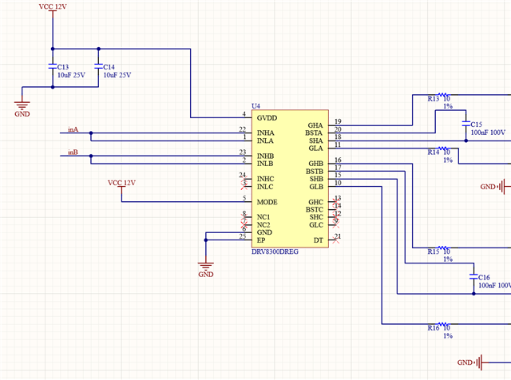Click the inB net label
511x380 pixels.
click(73, 152)
